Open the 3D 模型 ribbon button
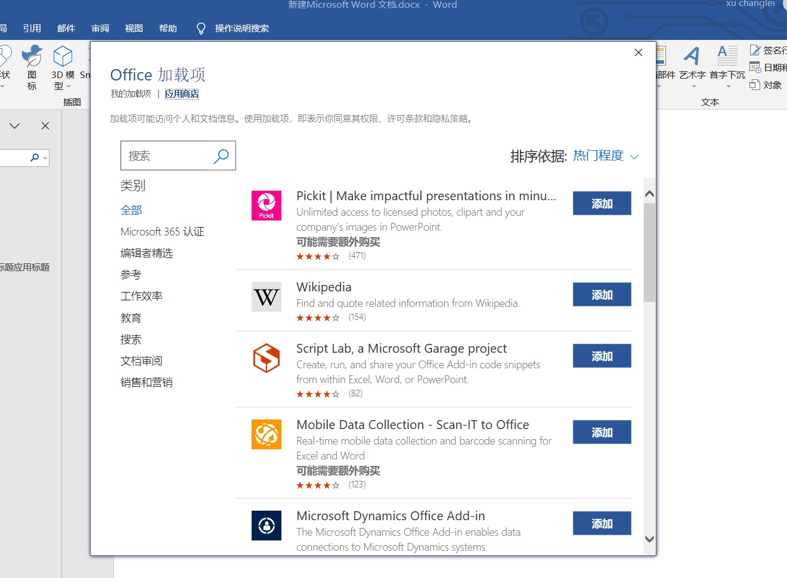787x578 pixels. point(63,68)
